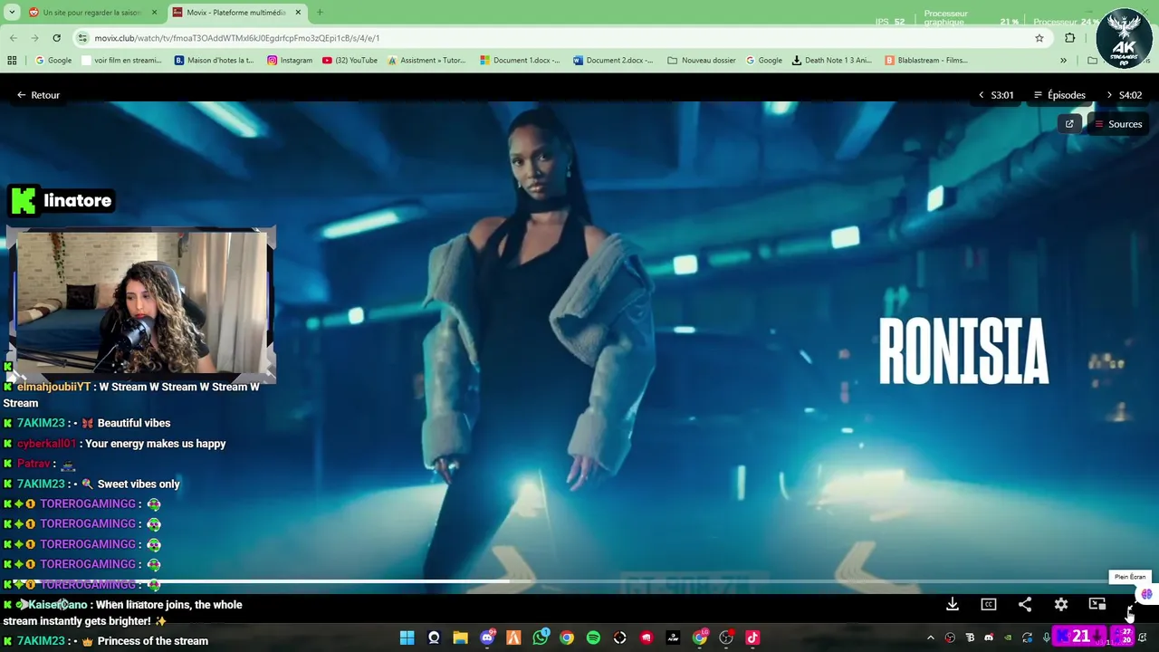Open the Chrome apps grid shortcut
Image resolution: width=1159 pixels, height=652 pixels.
coord(12,61)
